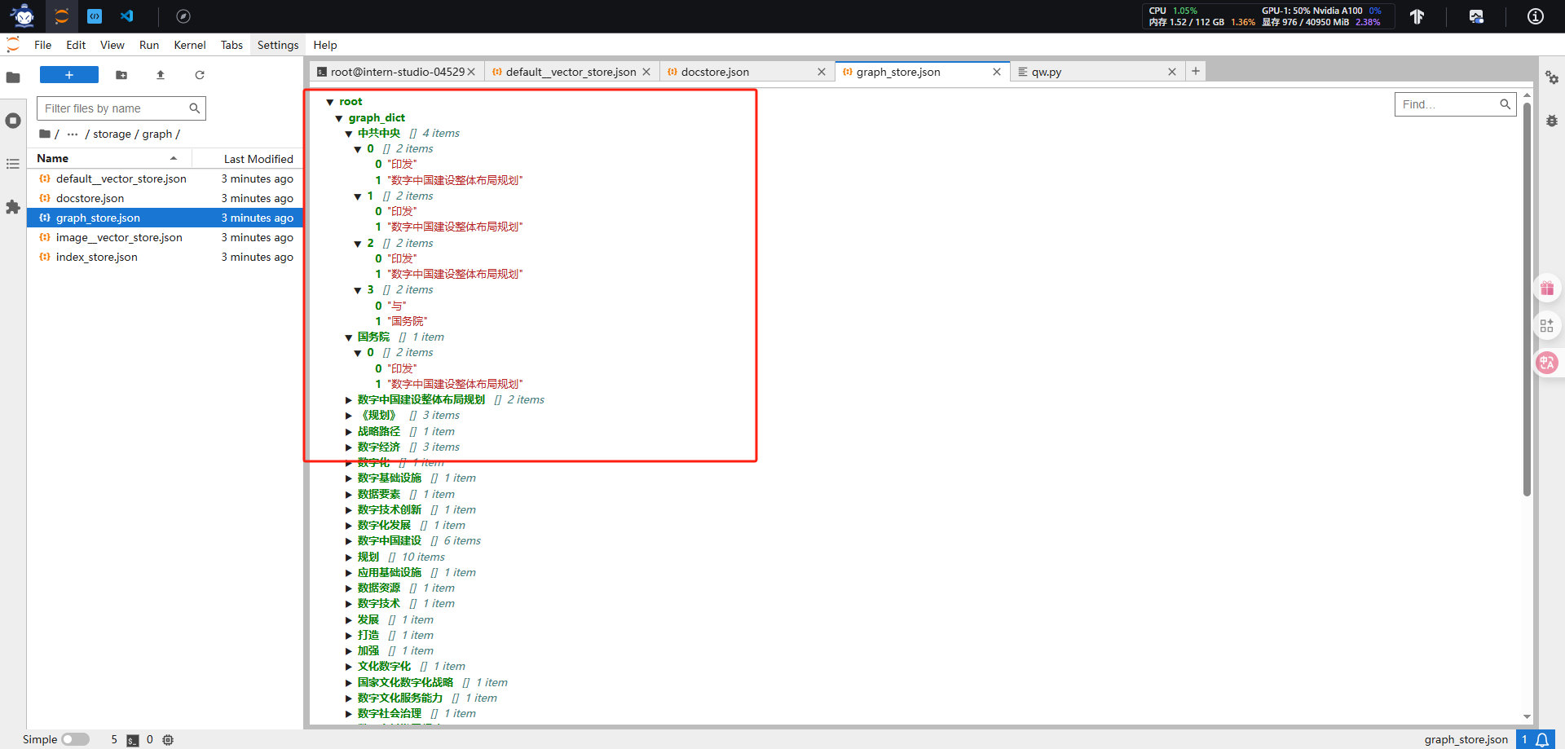The width and height of the screenshot is (1565, 749).
Task: Expand the 数字经济 tree node
Action: tap(348, 447)
